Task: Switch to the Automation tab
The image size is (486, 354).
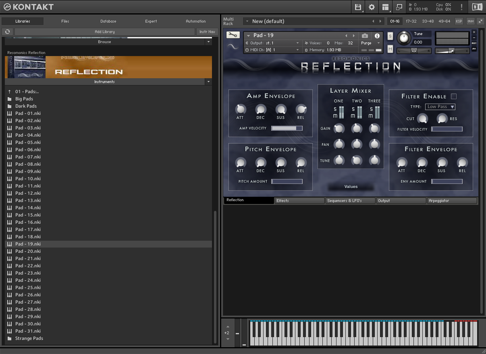Action: (x=196, y=21)
